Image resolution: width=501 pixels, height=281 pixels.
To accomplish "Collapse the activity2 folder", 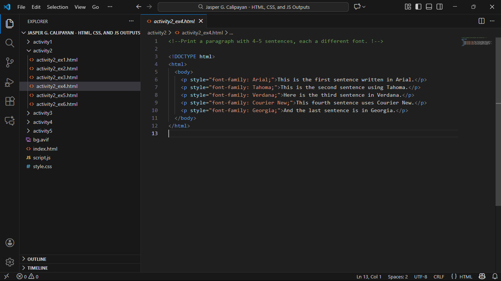I will pos(42,51).
